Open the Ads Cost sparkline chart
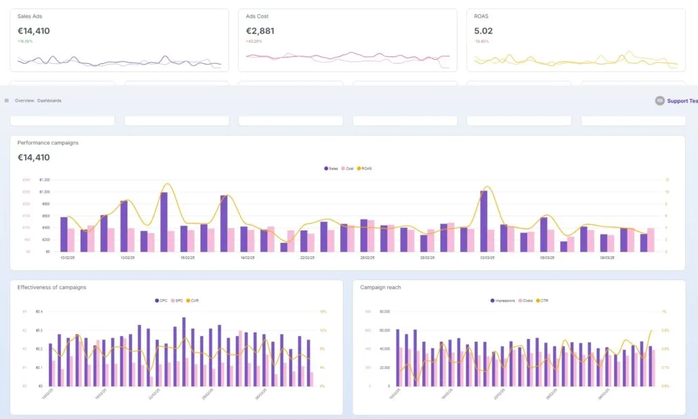This screenshot has width=698, height=419. pos(348,60)
